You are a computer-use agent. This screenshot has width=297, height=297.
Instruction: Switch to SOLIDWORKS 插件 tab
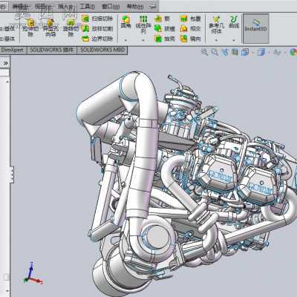coord(52,50)
